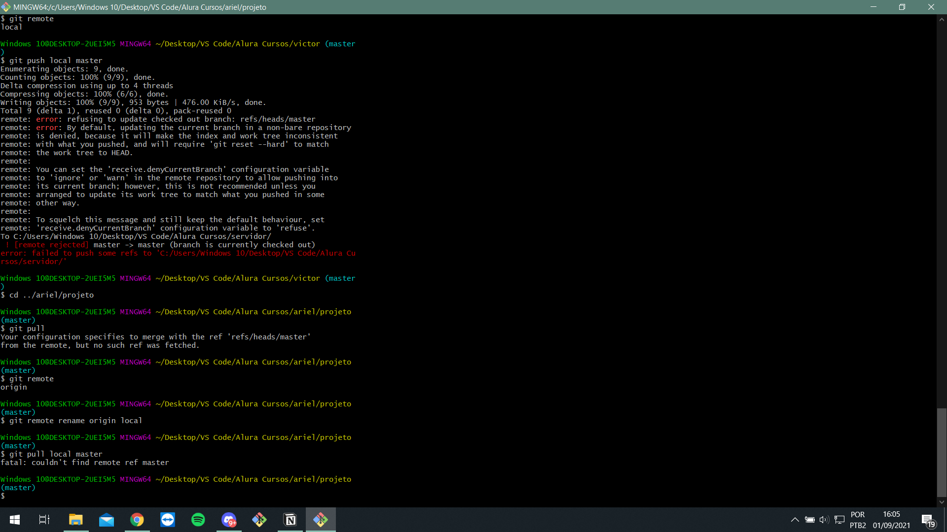Open the Windows Start menu

[x=15, y=520]
